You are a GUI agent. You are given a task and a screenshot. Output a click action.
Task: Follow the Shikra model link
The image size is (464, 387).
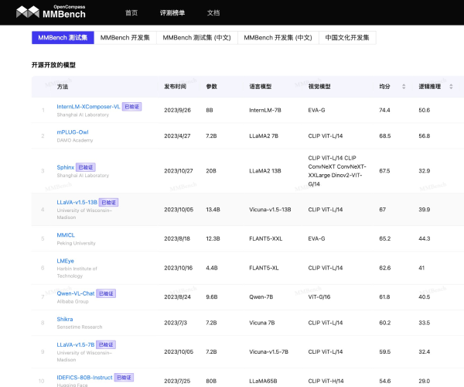(65, 319)
